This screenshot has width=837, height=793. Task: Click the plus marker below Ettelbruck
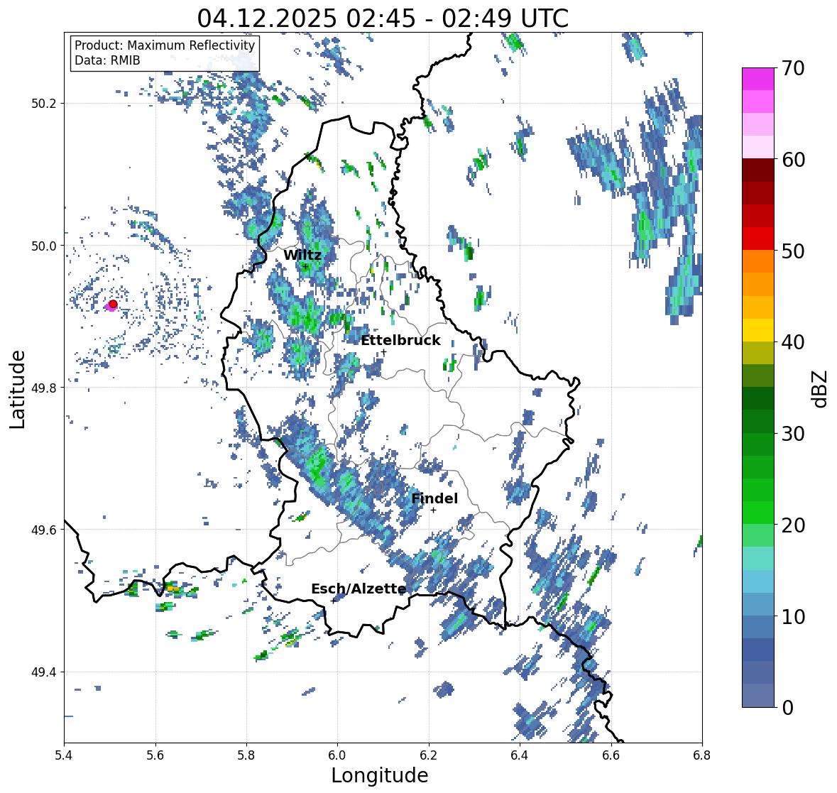383,352
